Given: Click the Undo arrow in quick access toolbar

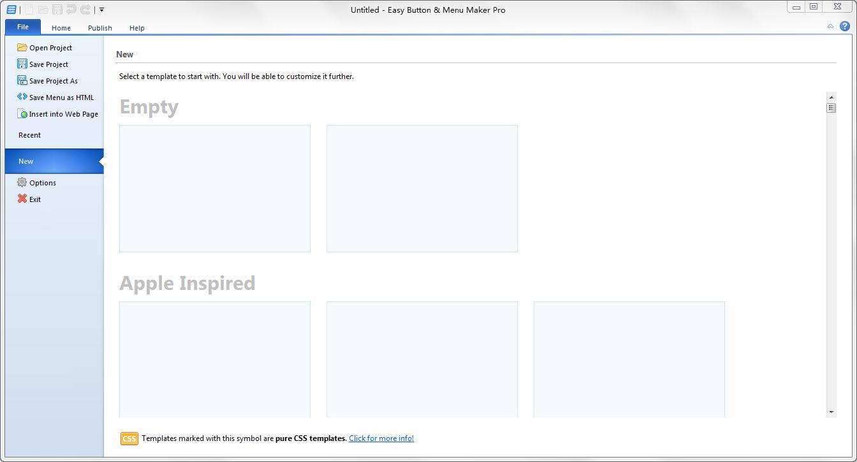Looking at the screenshot, I should (x=71, y=10).
